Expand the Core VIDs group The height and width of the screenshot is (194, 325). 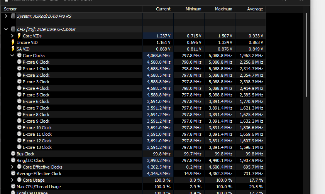12,36
